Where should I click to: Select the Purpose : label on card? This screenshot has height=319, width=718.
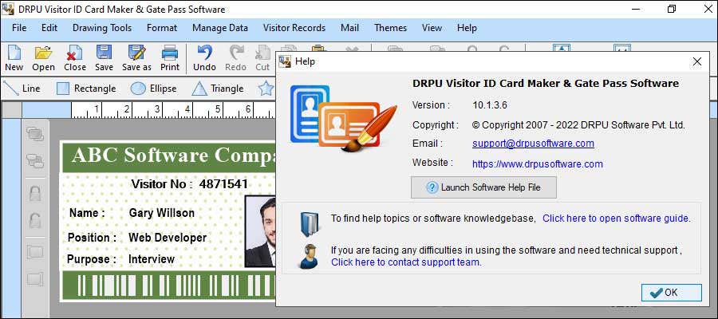(x=91, y=259)
